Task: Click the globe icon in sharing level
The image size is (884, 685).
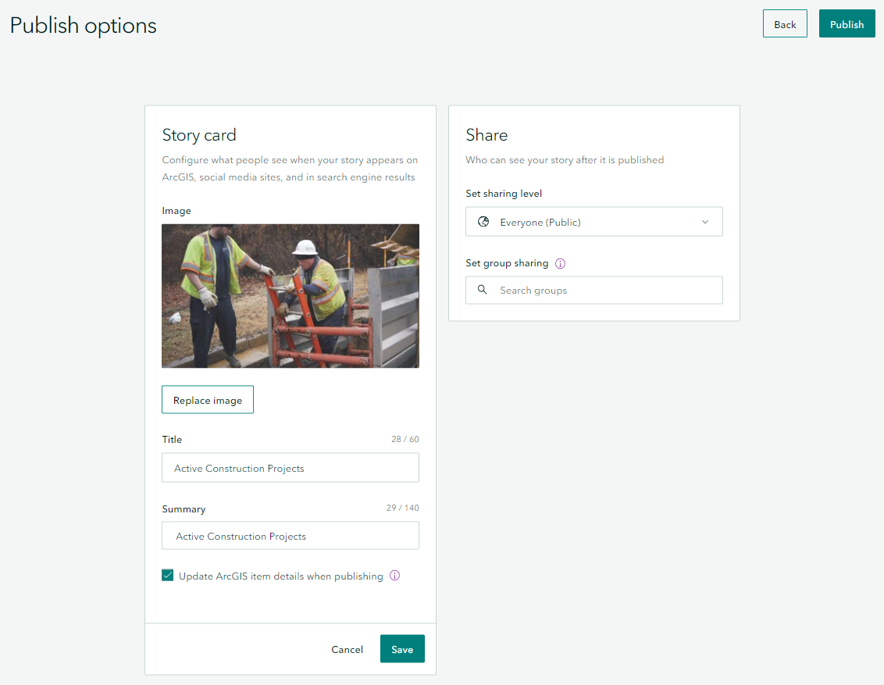Action: click(483, 222)
